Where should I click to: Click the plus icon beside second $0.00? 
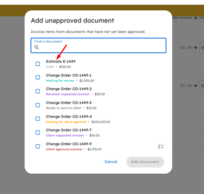click(x=195, y=86)
